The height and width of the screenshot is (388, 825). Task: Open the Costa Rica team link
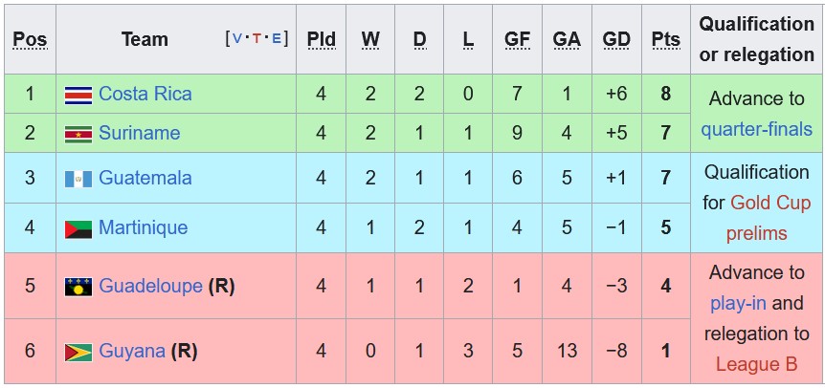click(145, 94)
